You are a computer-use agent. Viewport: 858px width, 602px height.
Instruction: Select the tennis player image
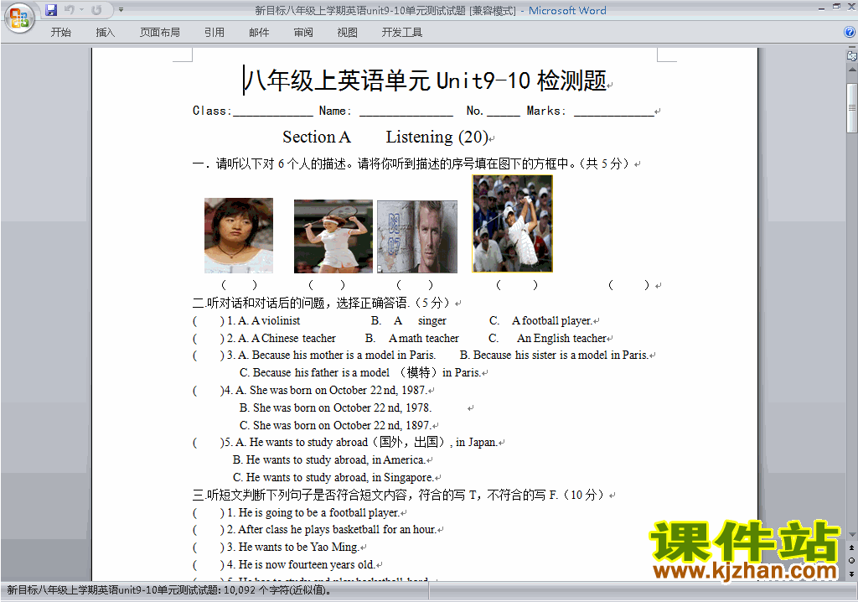333,236
